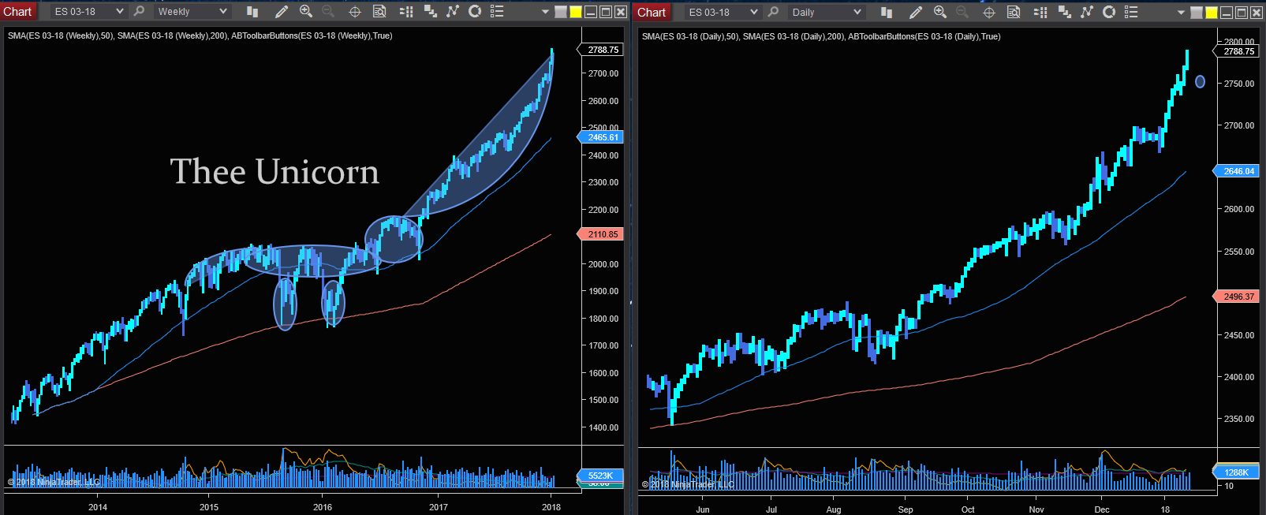Enable crosshair cursor in Weekly chart toolbar
This screenshot has height=515, width=1266.
[355, 11]
